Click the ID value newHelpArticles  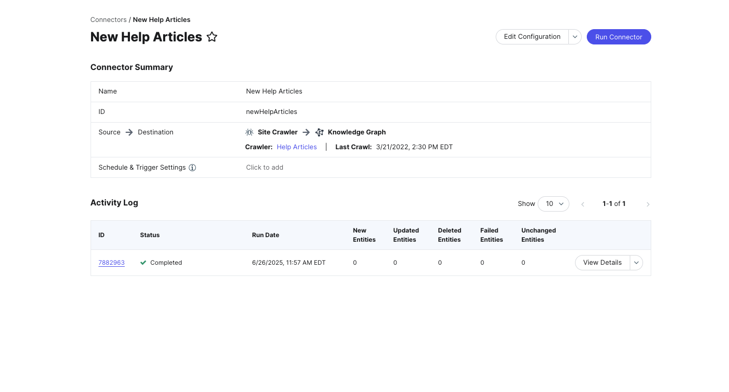coord(272,112)
